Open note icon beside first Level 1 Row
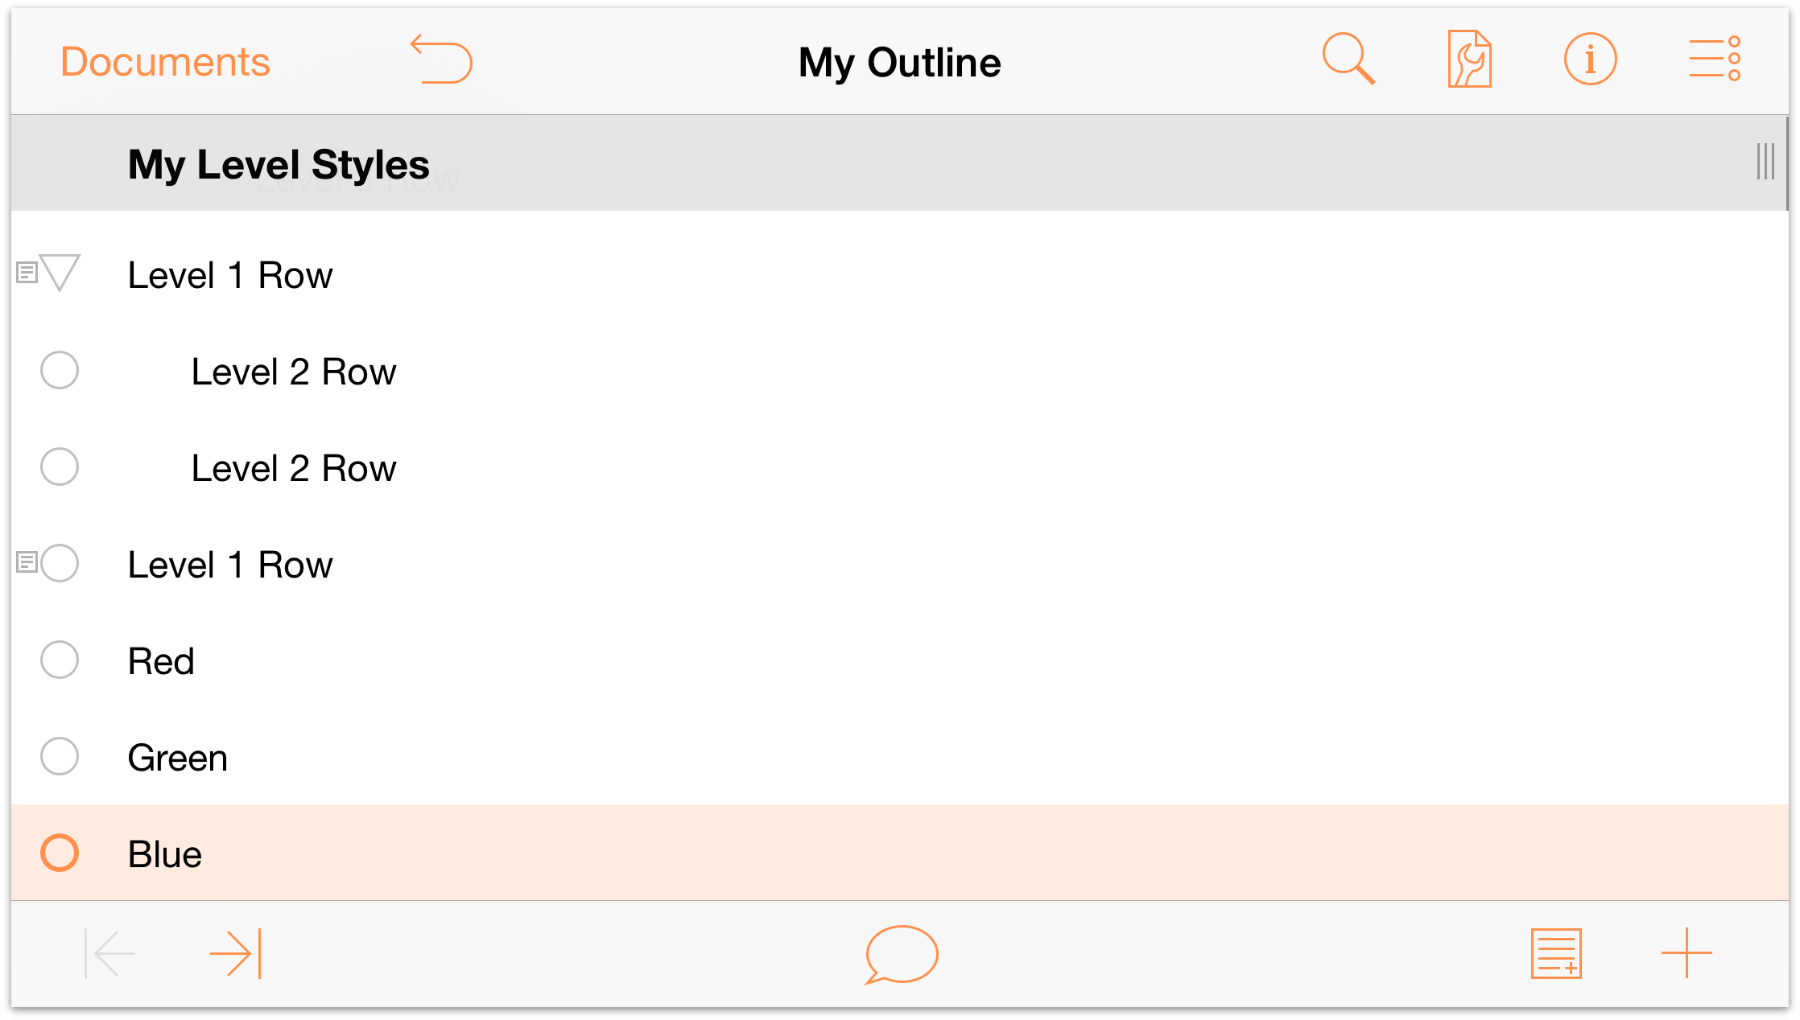Image resolution: width=1800 pixels, height=1020 pixels. (27, 274)
